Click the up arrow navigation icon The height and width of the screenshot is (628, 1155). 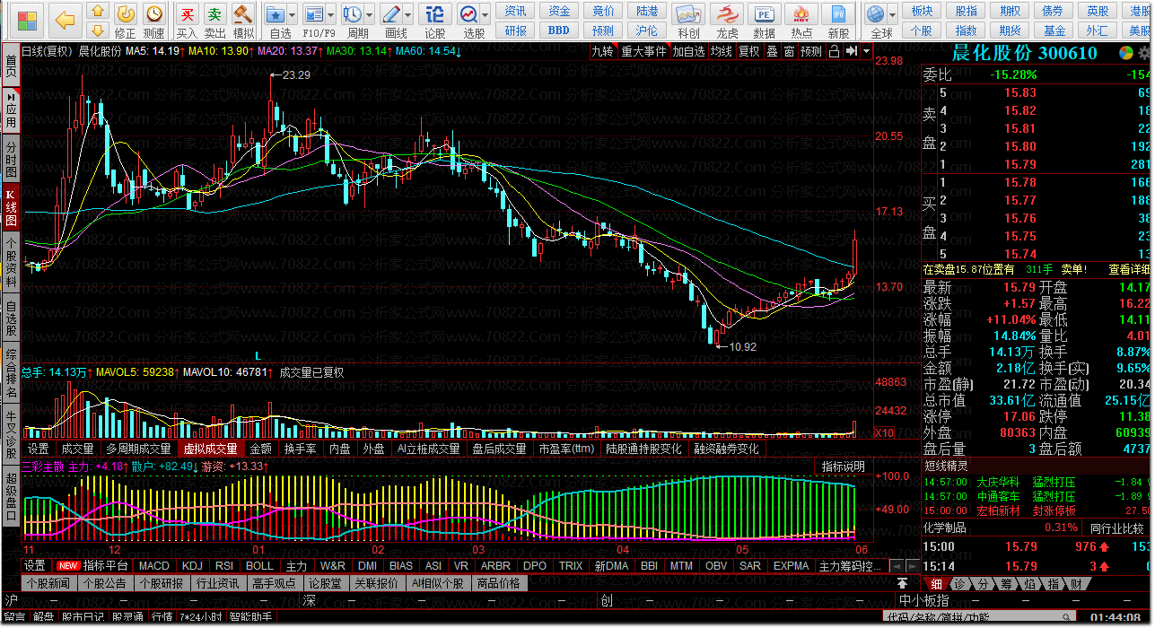click(99, 12)
